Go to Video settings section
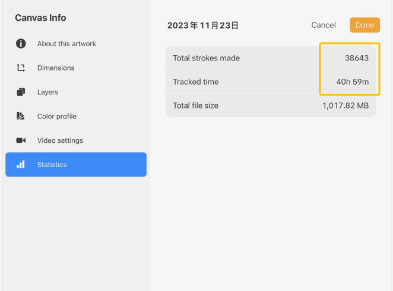The width and height of the screenshot is (393, 291). coord(76,140)
